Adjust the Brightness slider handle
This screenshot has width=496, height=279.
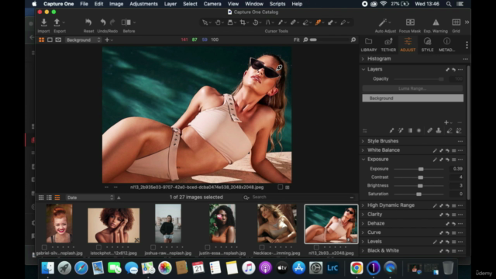[x=420, y=186]
